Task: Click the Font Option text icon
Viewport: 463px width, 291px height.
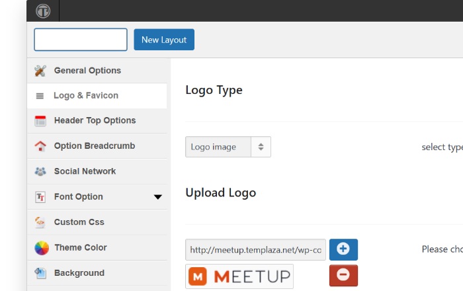Action: point(40,197)
